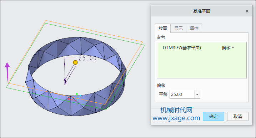
Task: Switch to the 显示 tab
Action: tap(178, 29)
